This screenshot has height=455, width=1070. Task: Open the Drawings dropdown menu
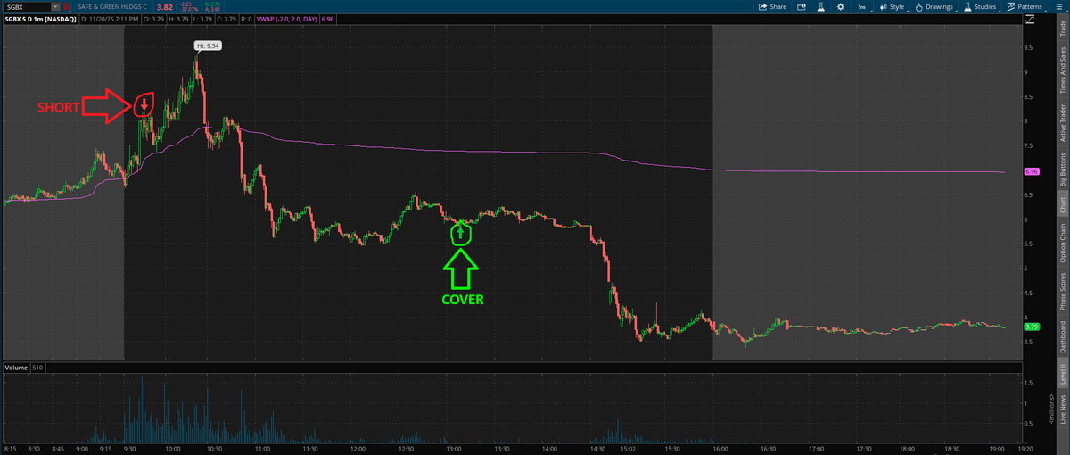click(934, 7)
